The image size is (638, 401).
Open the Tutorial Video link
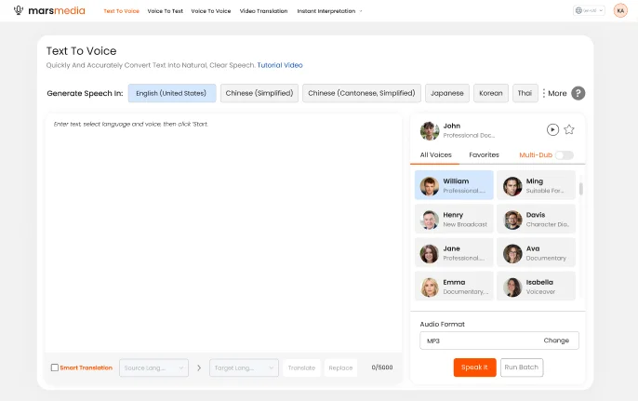pos(280,65)
